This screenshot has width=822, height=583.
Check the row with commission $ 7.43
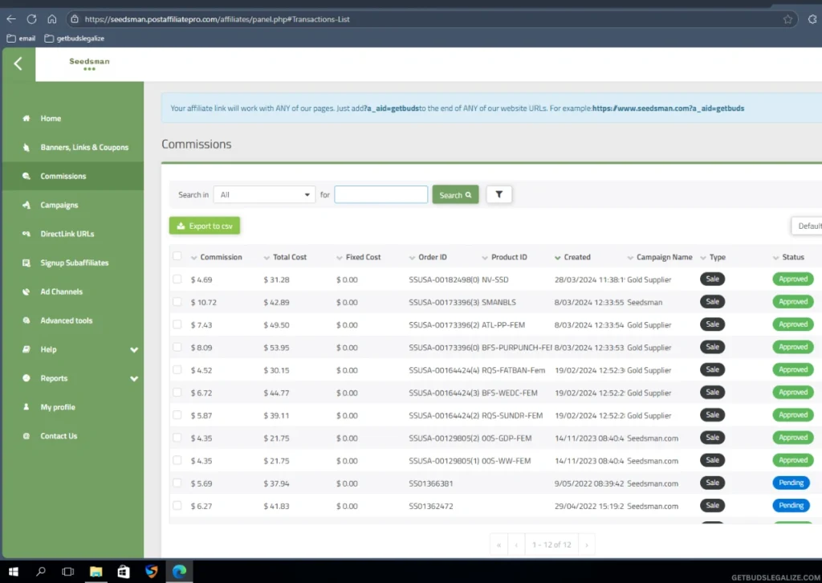[177, 324]
